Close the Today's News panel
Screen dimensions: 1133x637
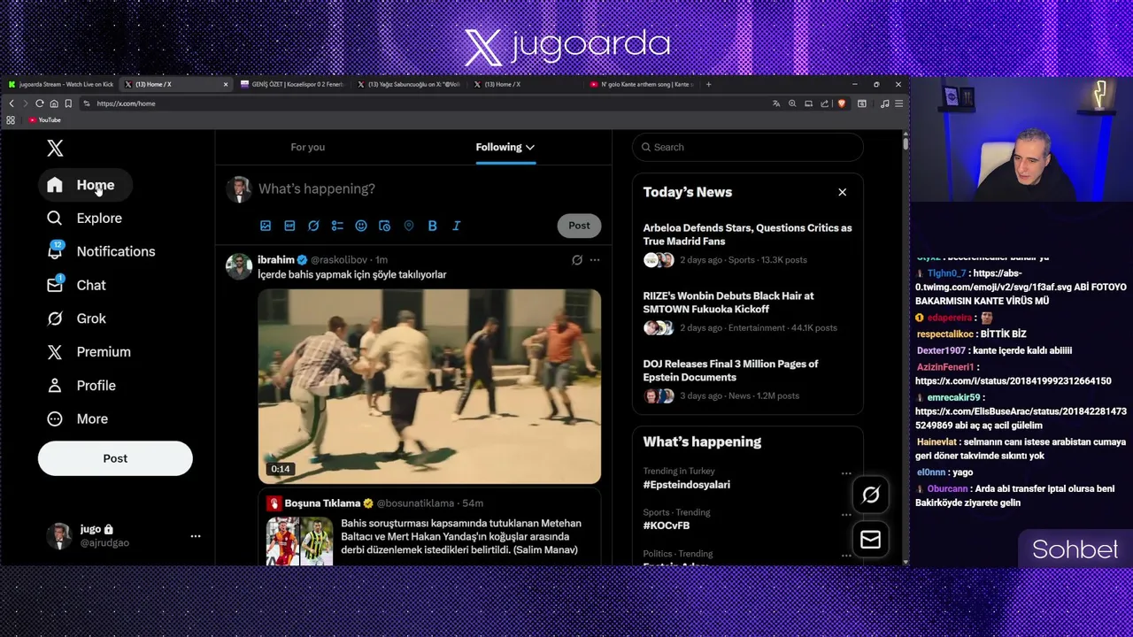(x=843, y=192)
